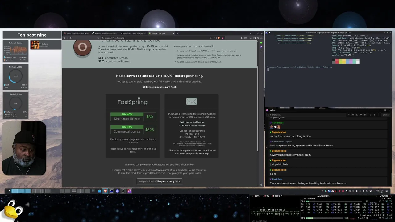Click the Network Speed widget

[x=15, y=51]
